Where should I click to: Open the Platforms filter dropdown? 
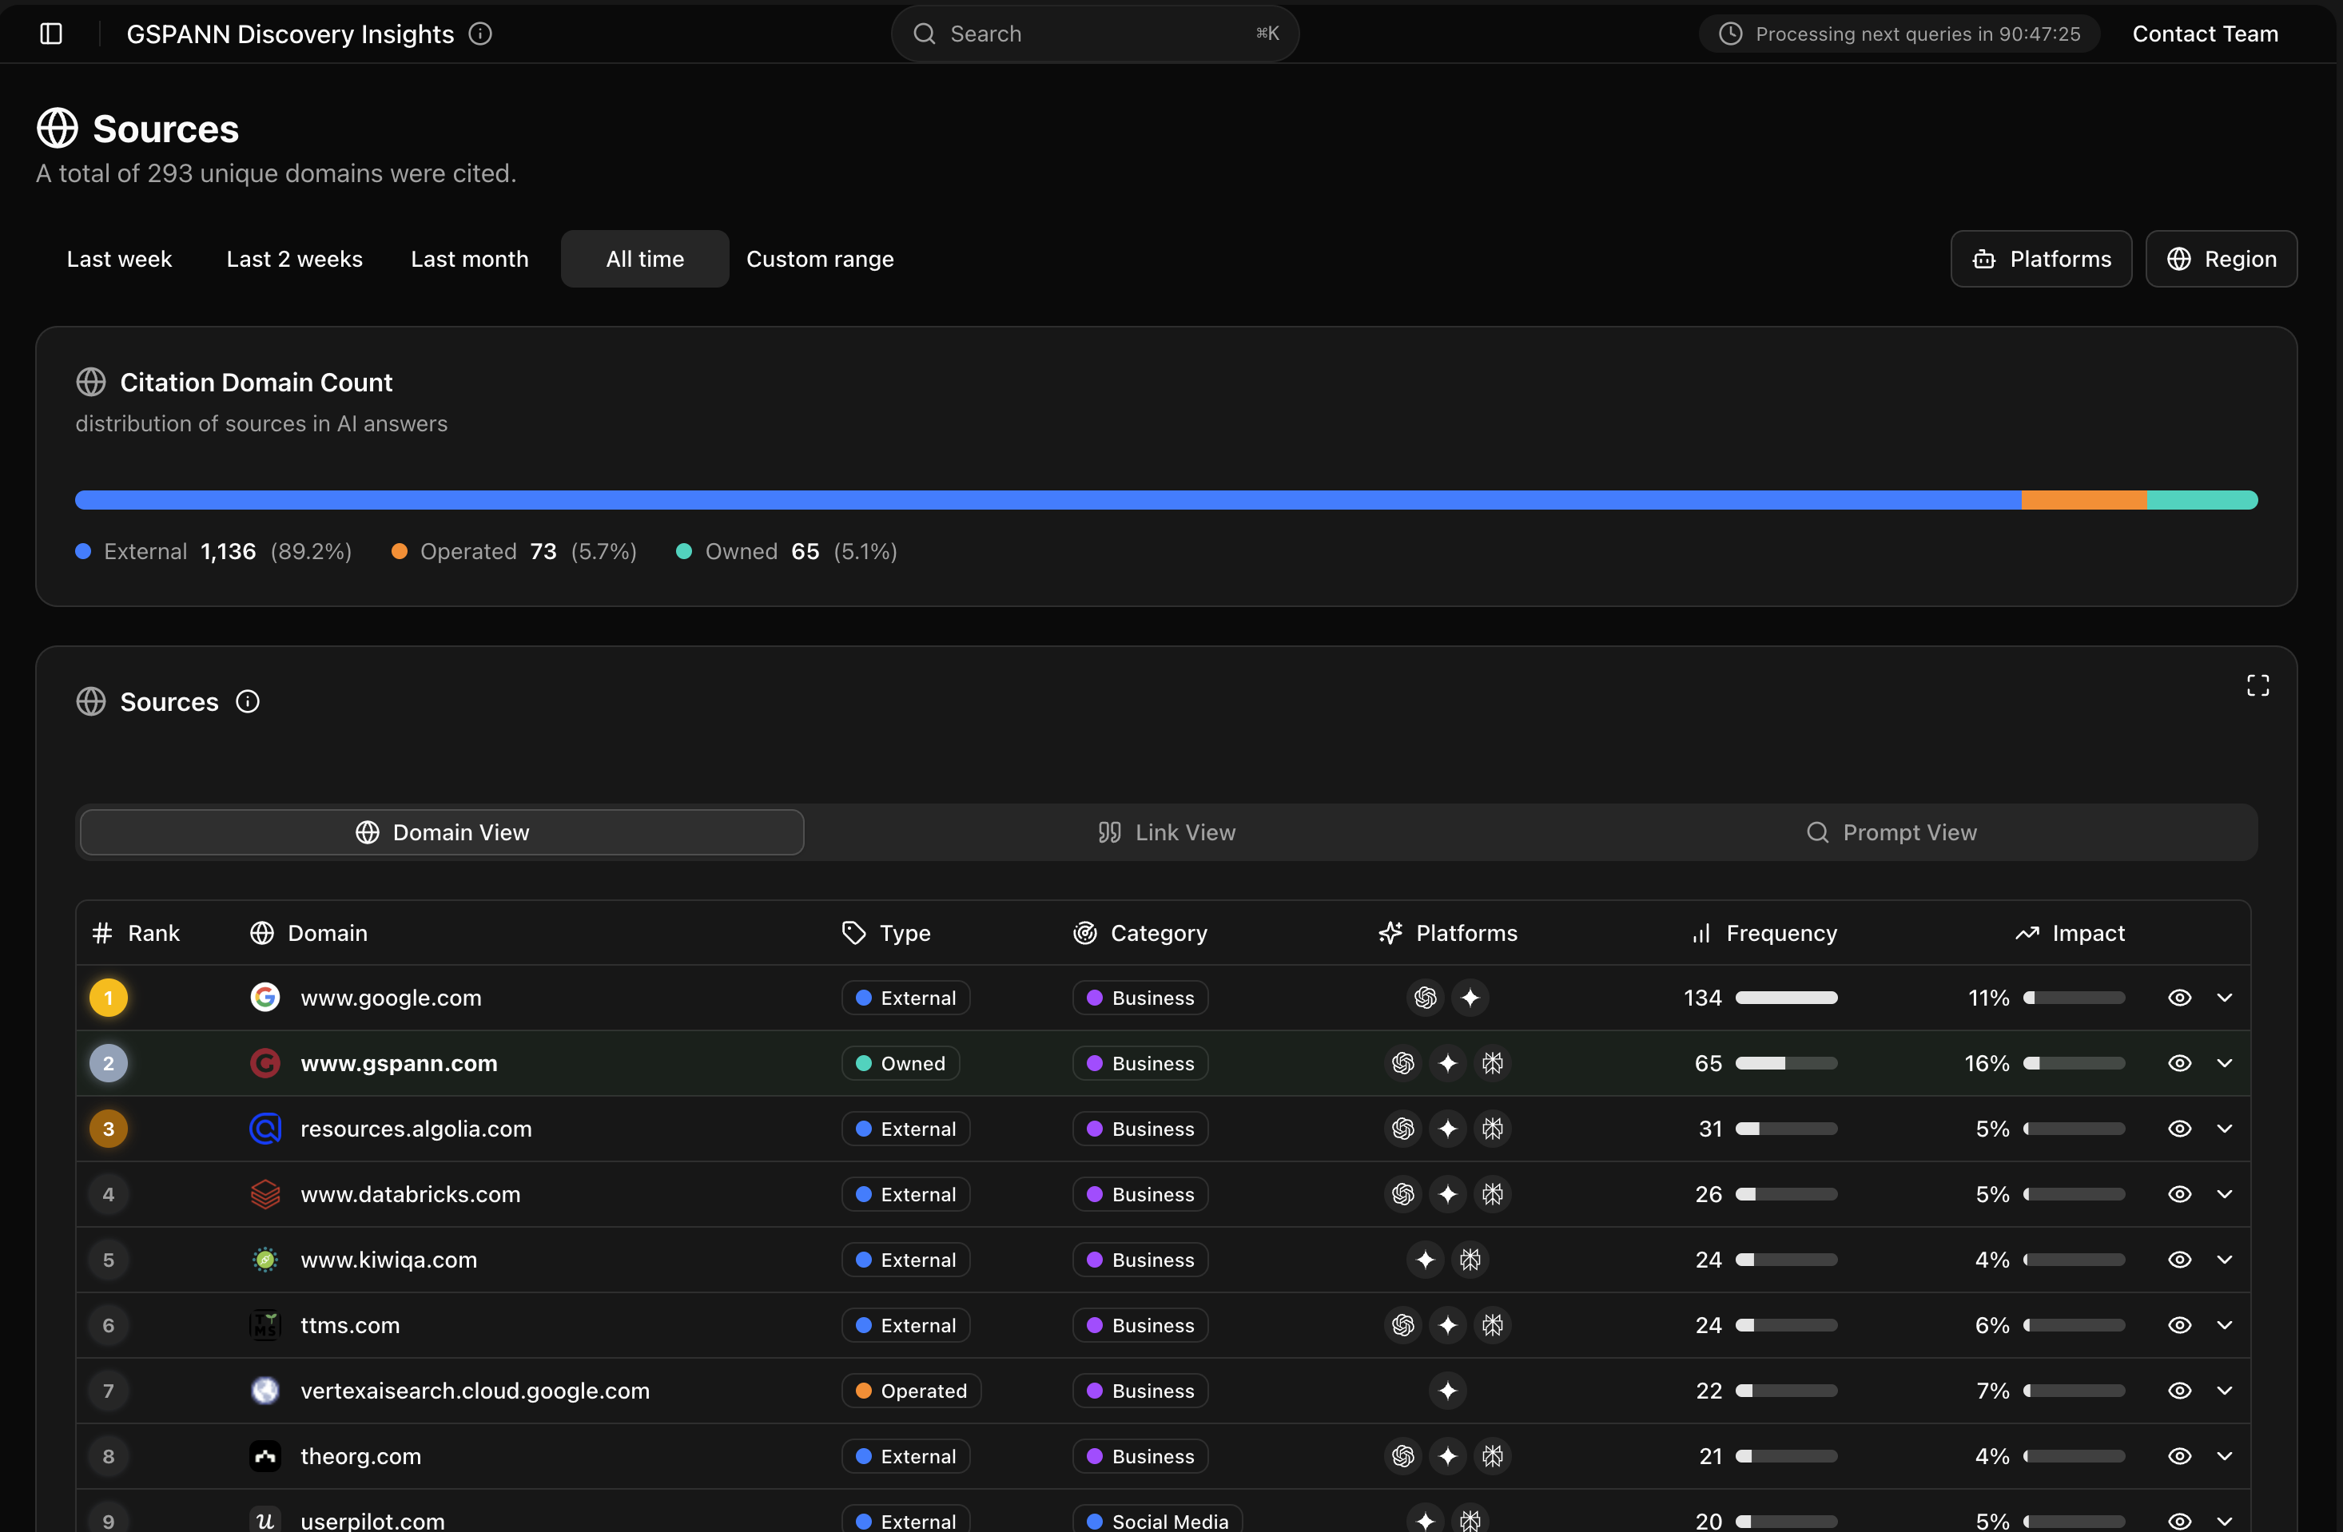[2041, 259]
